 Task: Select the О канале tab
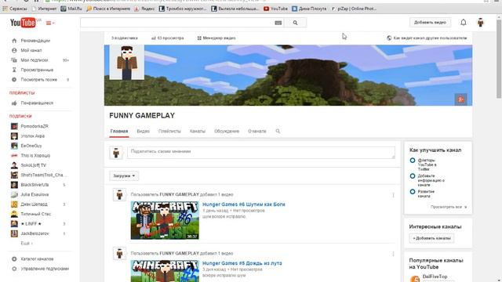click(x=257, y=131)
